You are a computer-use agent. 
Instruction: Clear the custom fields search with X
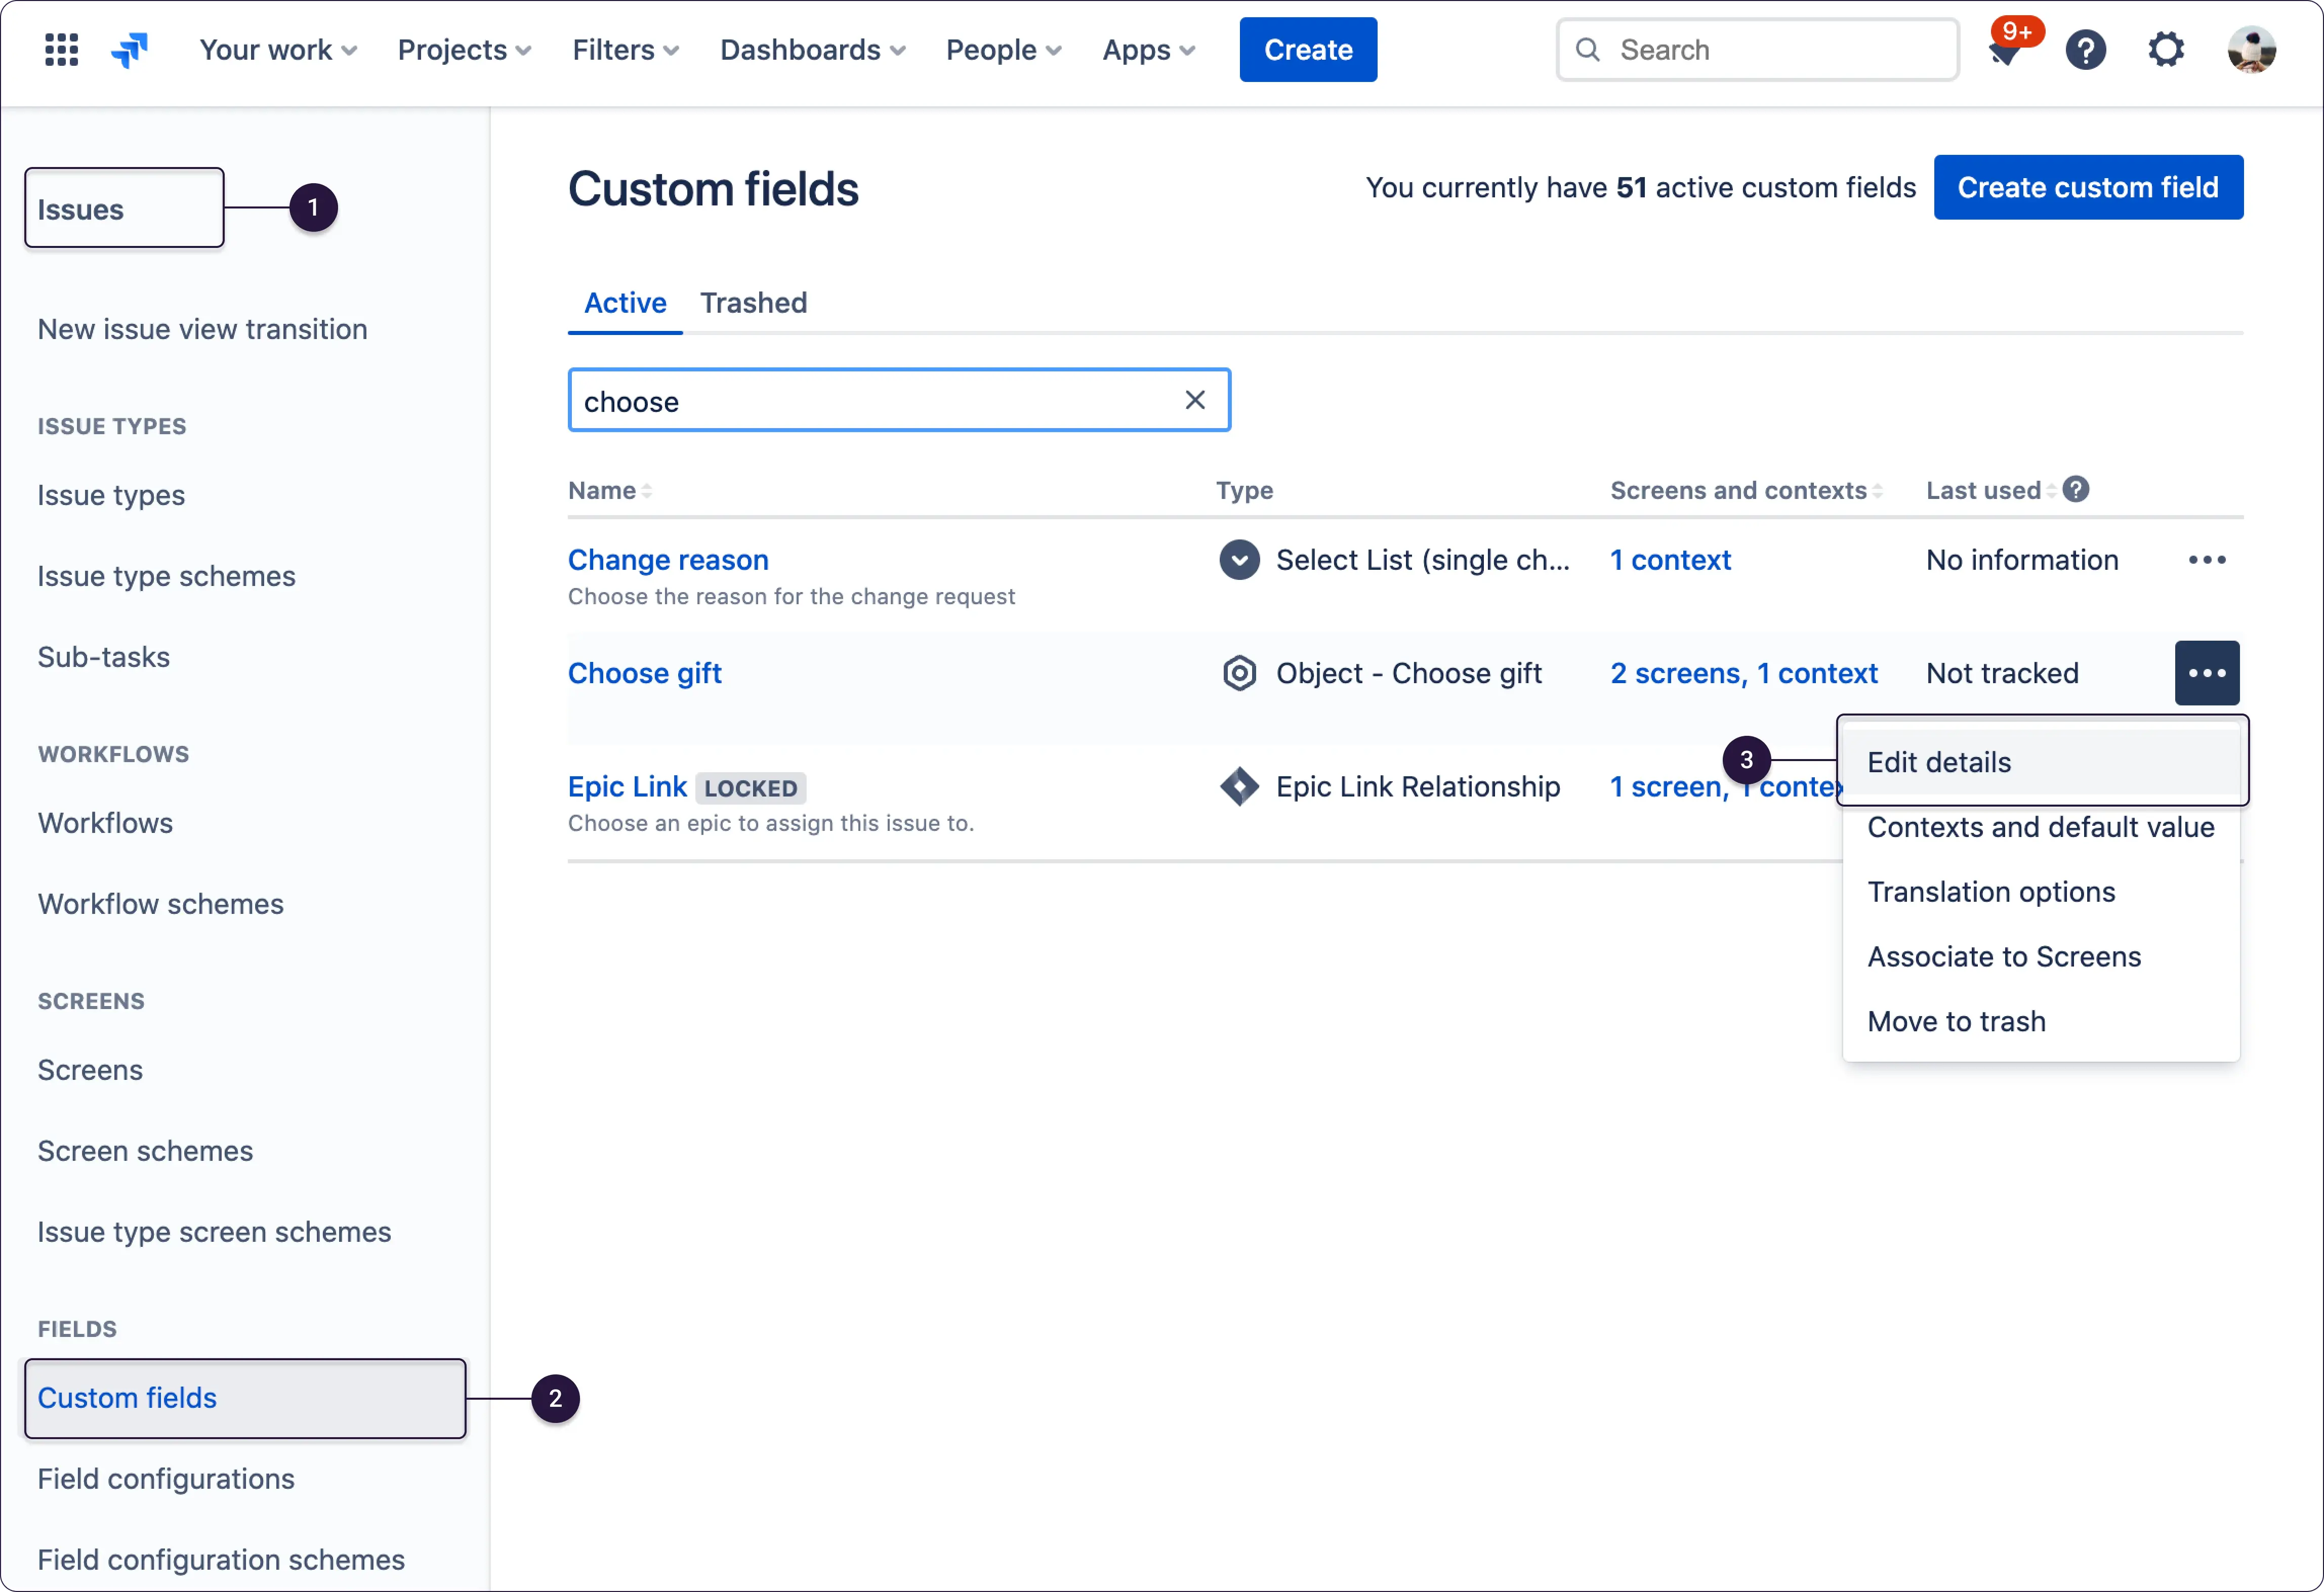[1194, 400]
